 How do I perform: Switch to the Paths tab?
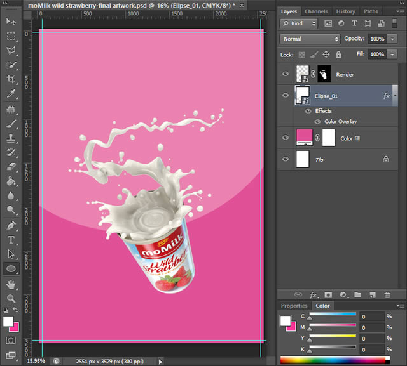click(371, 11)
